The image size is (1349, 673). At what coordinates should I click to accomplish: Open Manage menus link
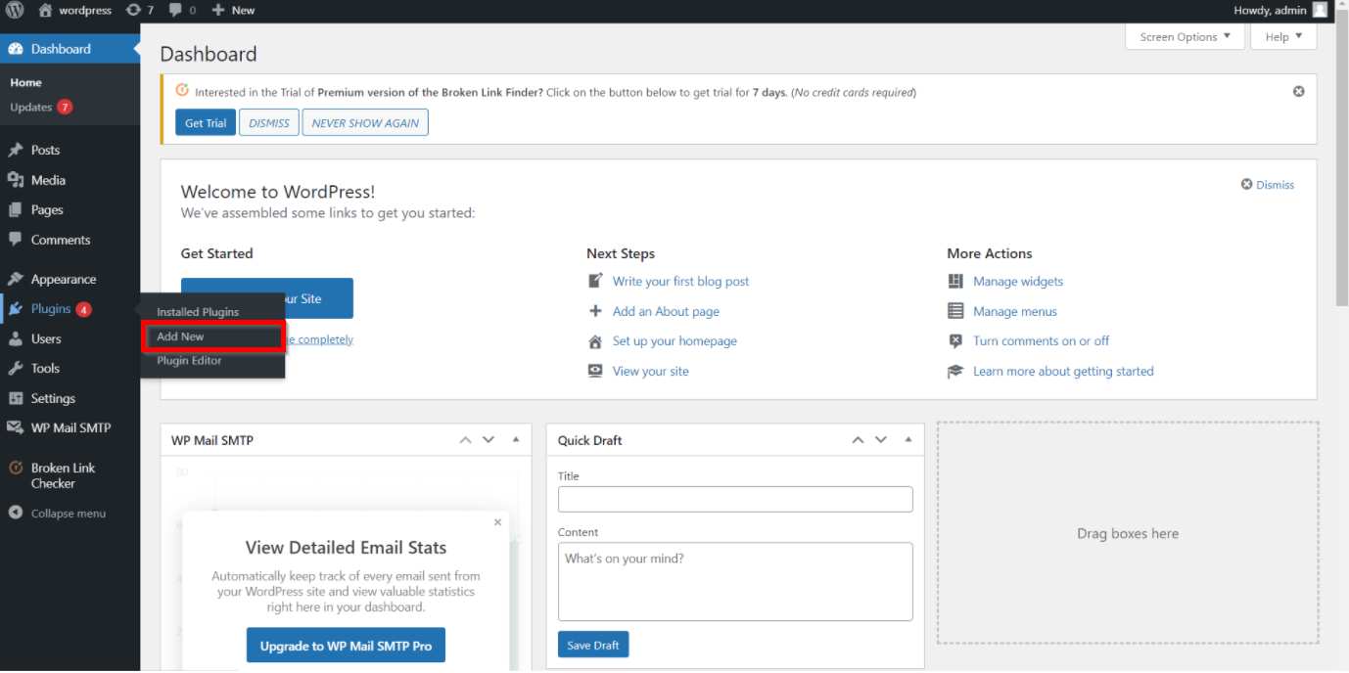[1015, 311]
